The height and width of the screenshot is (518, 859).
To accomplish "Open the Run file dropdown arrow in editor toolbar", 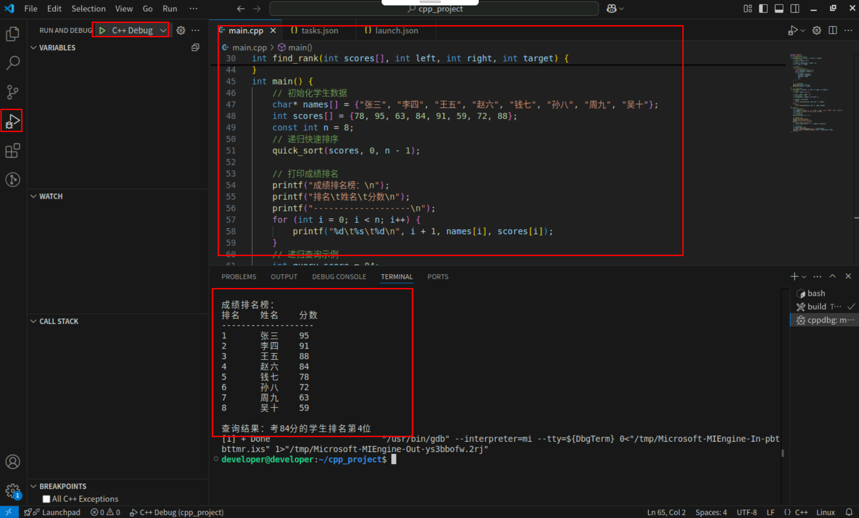I will pyautogui.click(x=802, y=31).
